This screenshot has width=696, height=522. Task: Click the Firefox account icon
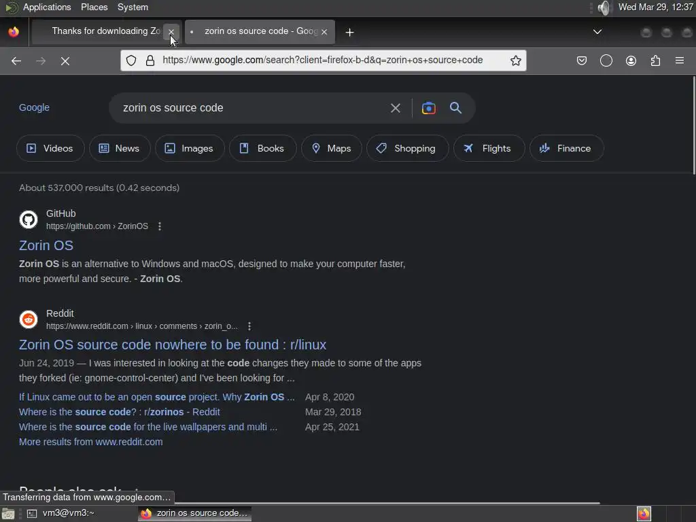[631, 60]
